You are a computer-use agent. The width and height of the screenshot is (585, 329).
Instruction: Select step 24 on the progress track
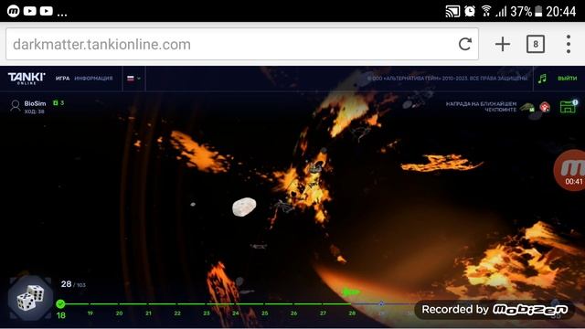[236, 313]
